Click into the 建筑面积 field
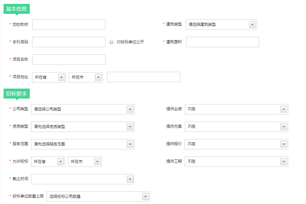The height and width of the screenshot is (204, 306). 222,42
